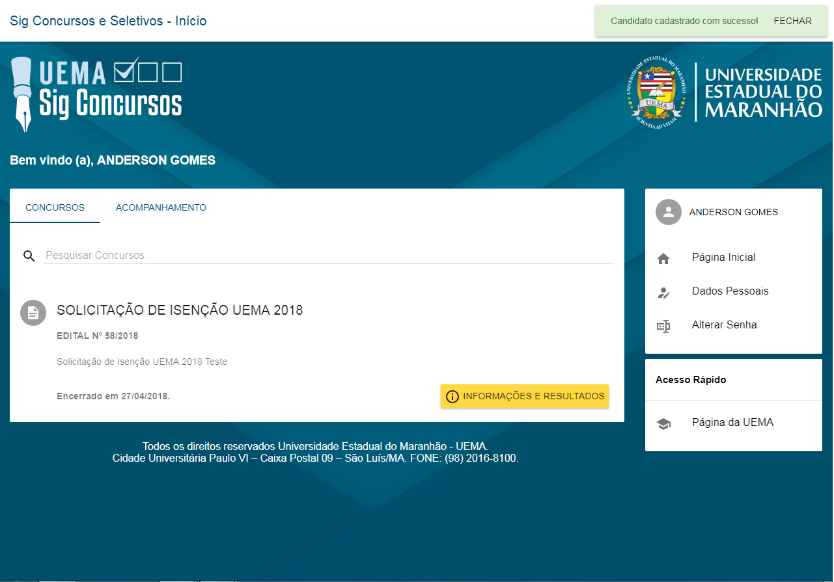Click the Edital Nº 58/2018 text
Screen dimensions: 834x582
(x=98, y=336)
